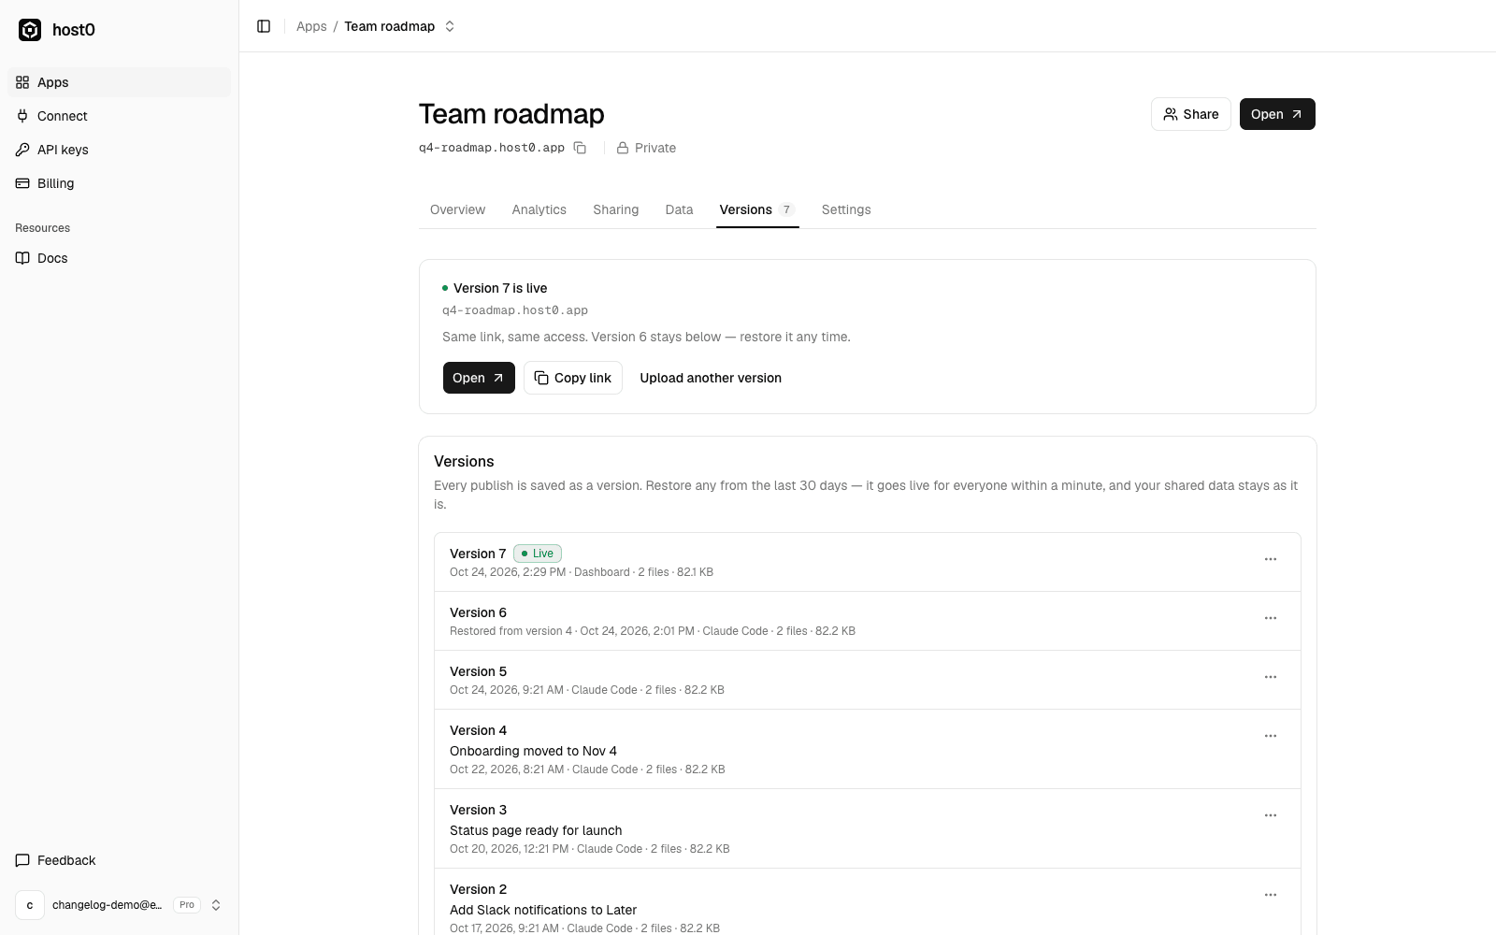Open API keys page

pos(120,150)
